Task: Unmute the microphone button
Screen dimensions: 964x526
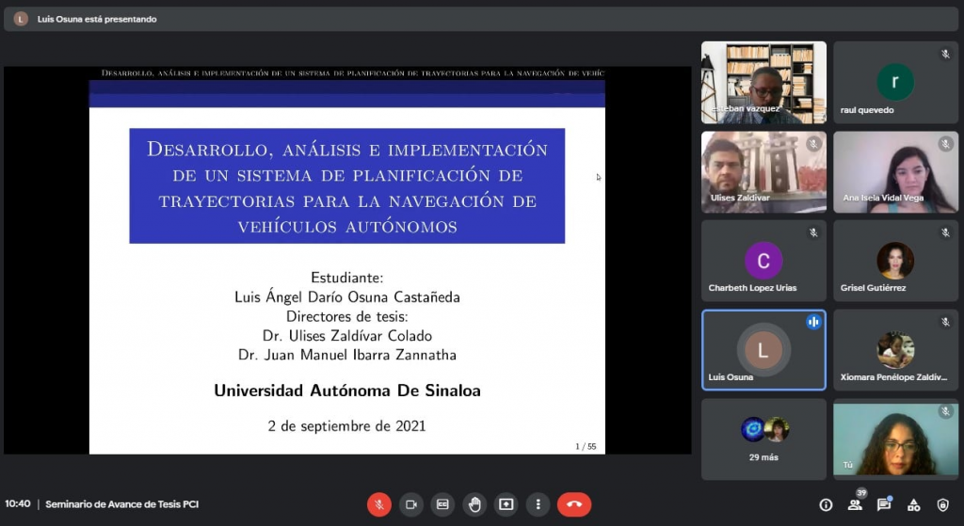Action: [379, 504]
